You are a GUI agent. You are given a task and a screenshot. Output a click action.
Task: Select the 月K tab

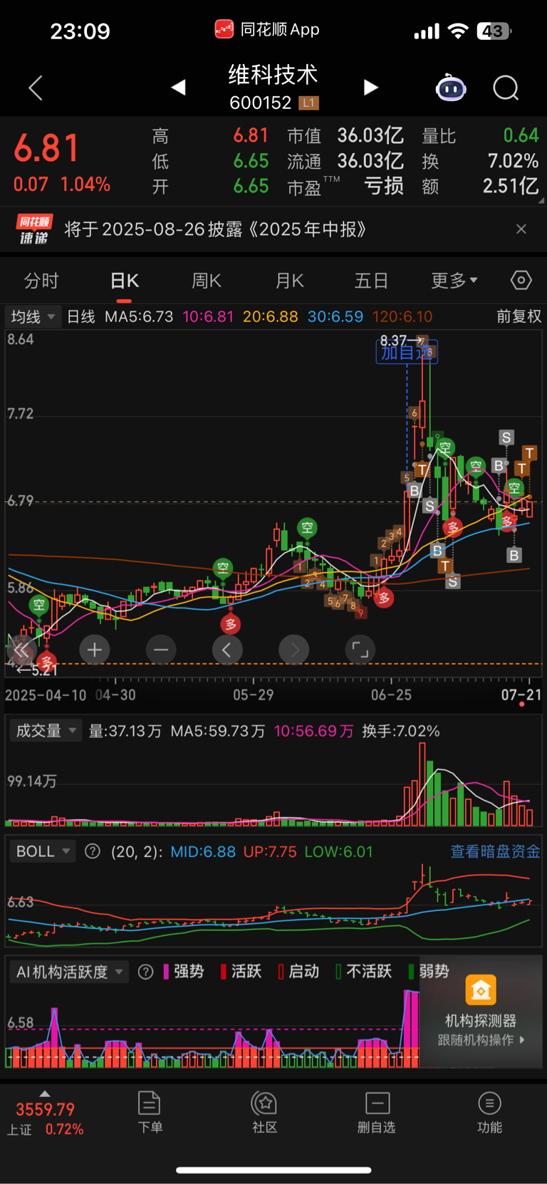point(290,281)
